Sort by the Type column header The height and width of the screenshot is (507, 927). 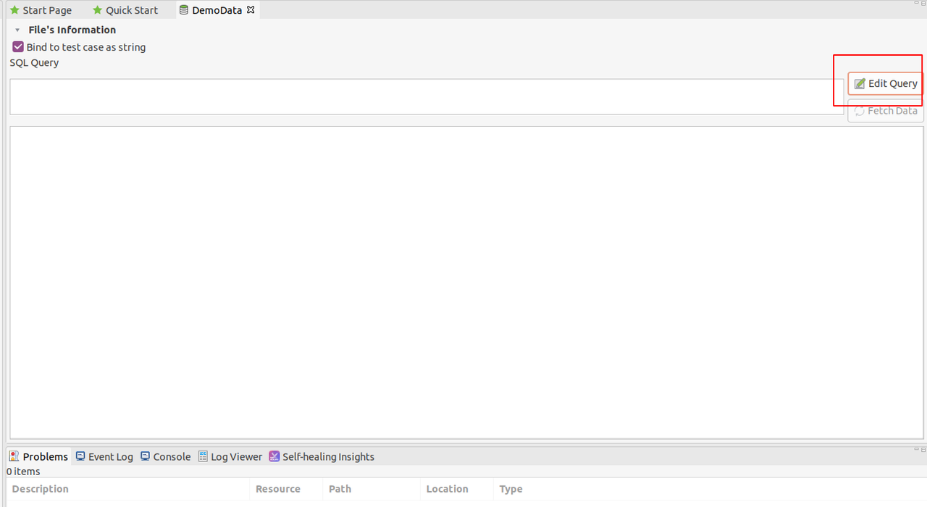pyautogui.click(x=511, y=489)
